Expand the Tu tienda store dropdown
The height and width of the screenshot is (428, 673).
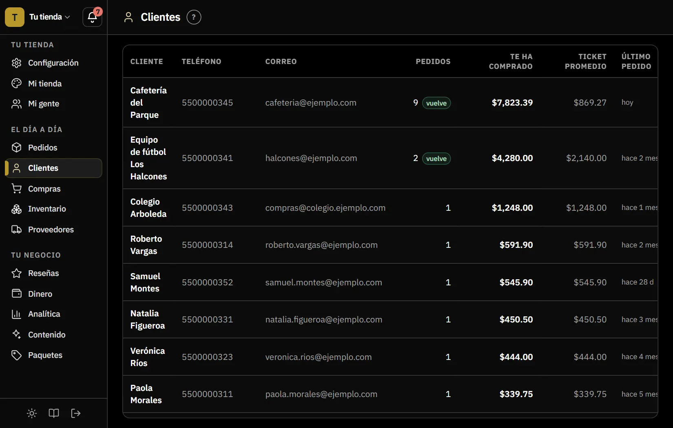tap(50, 17)
